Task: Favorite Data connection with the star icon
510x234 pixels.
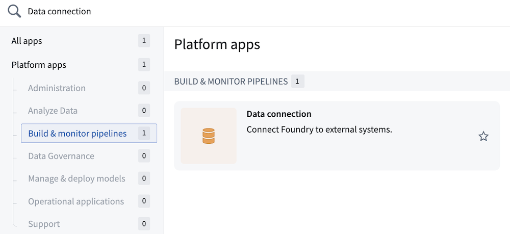Action: pyautogui.click(x=483, y=136)
